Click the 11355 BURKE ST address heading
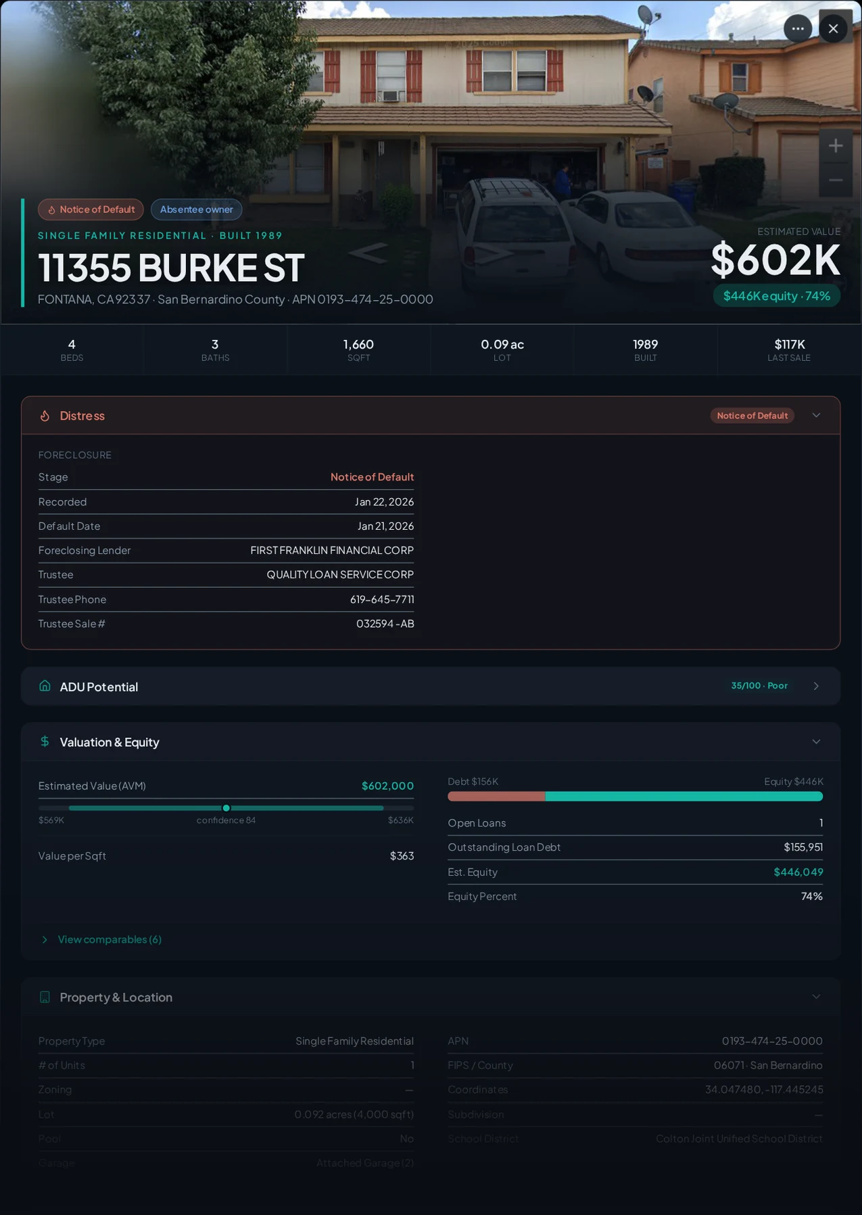862x1215 pixels. coord(171,268)
